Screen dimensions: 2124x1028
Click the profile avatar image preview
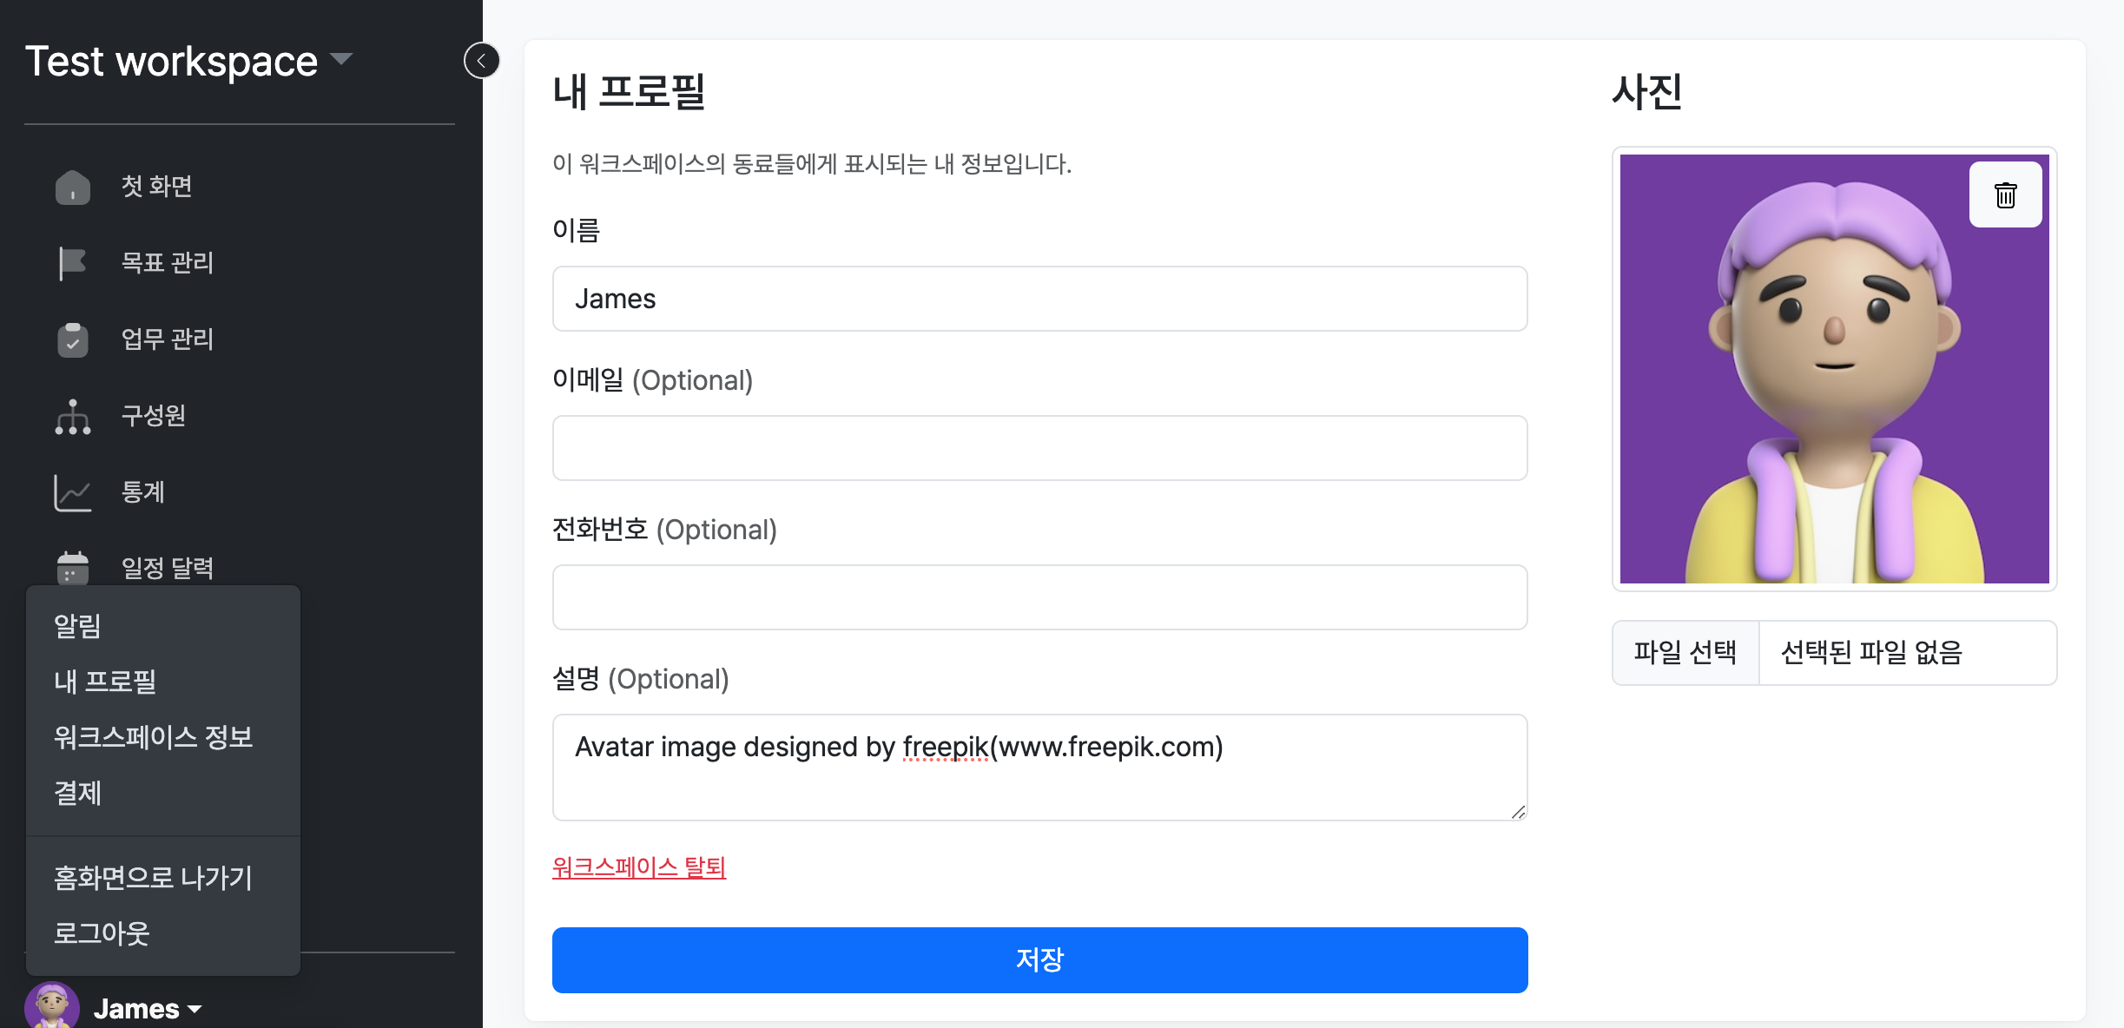coord(1834,368)
